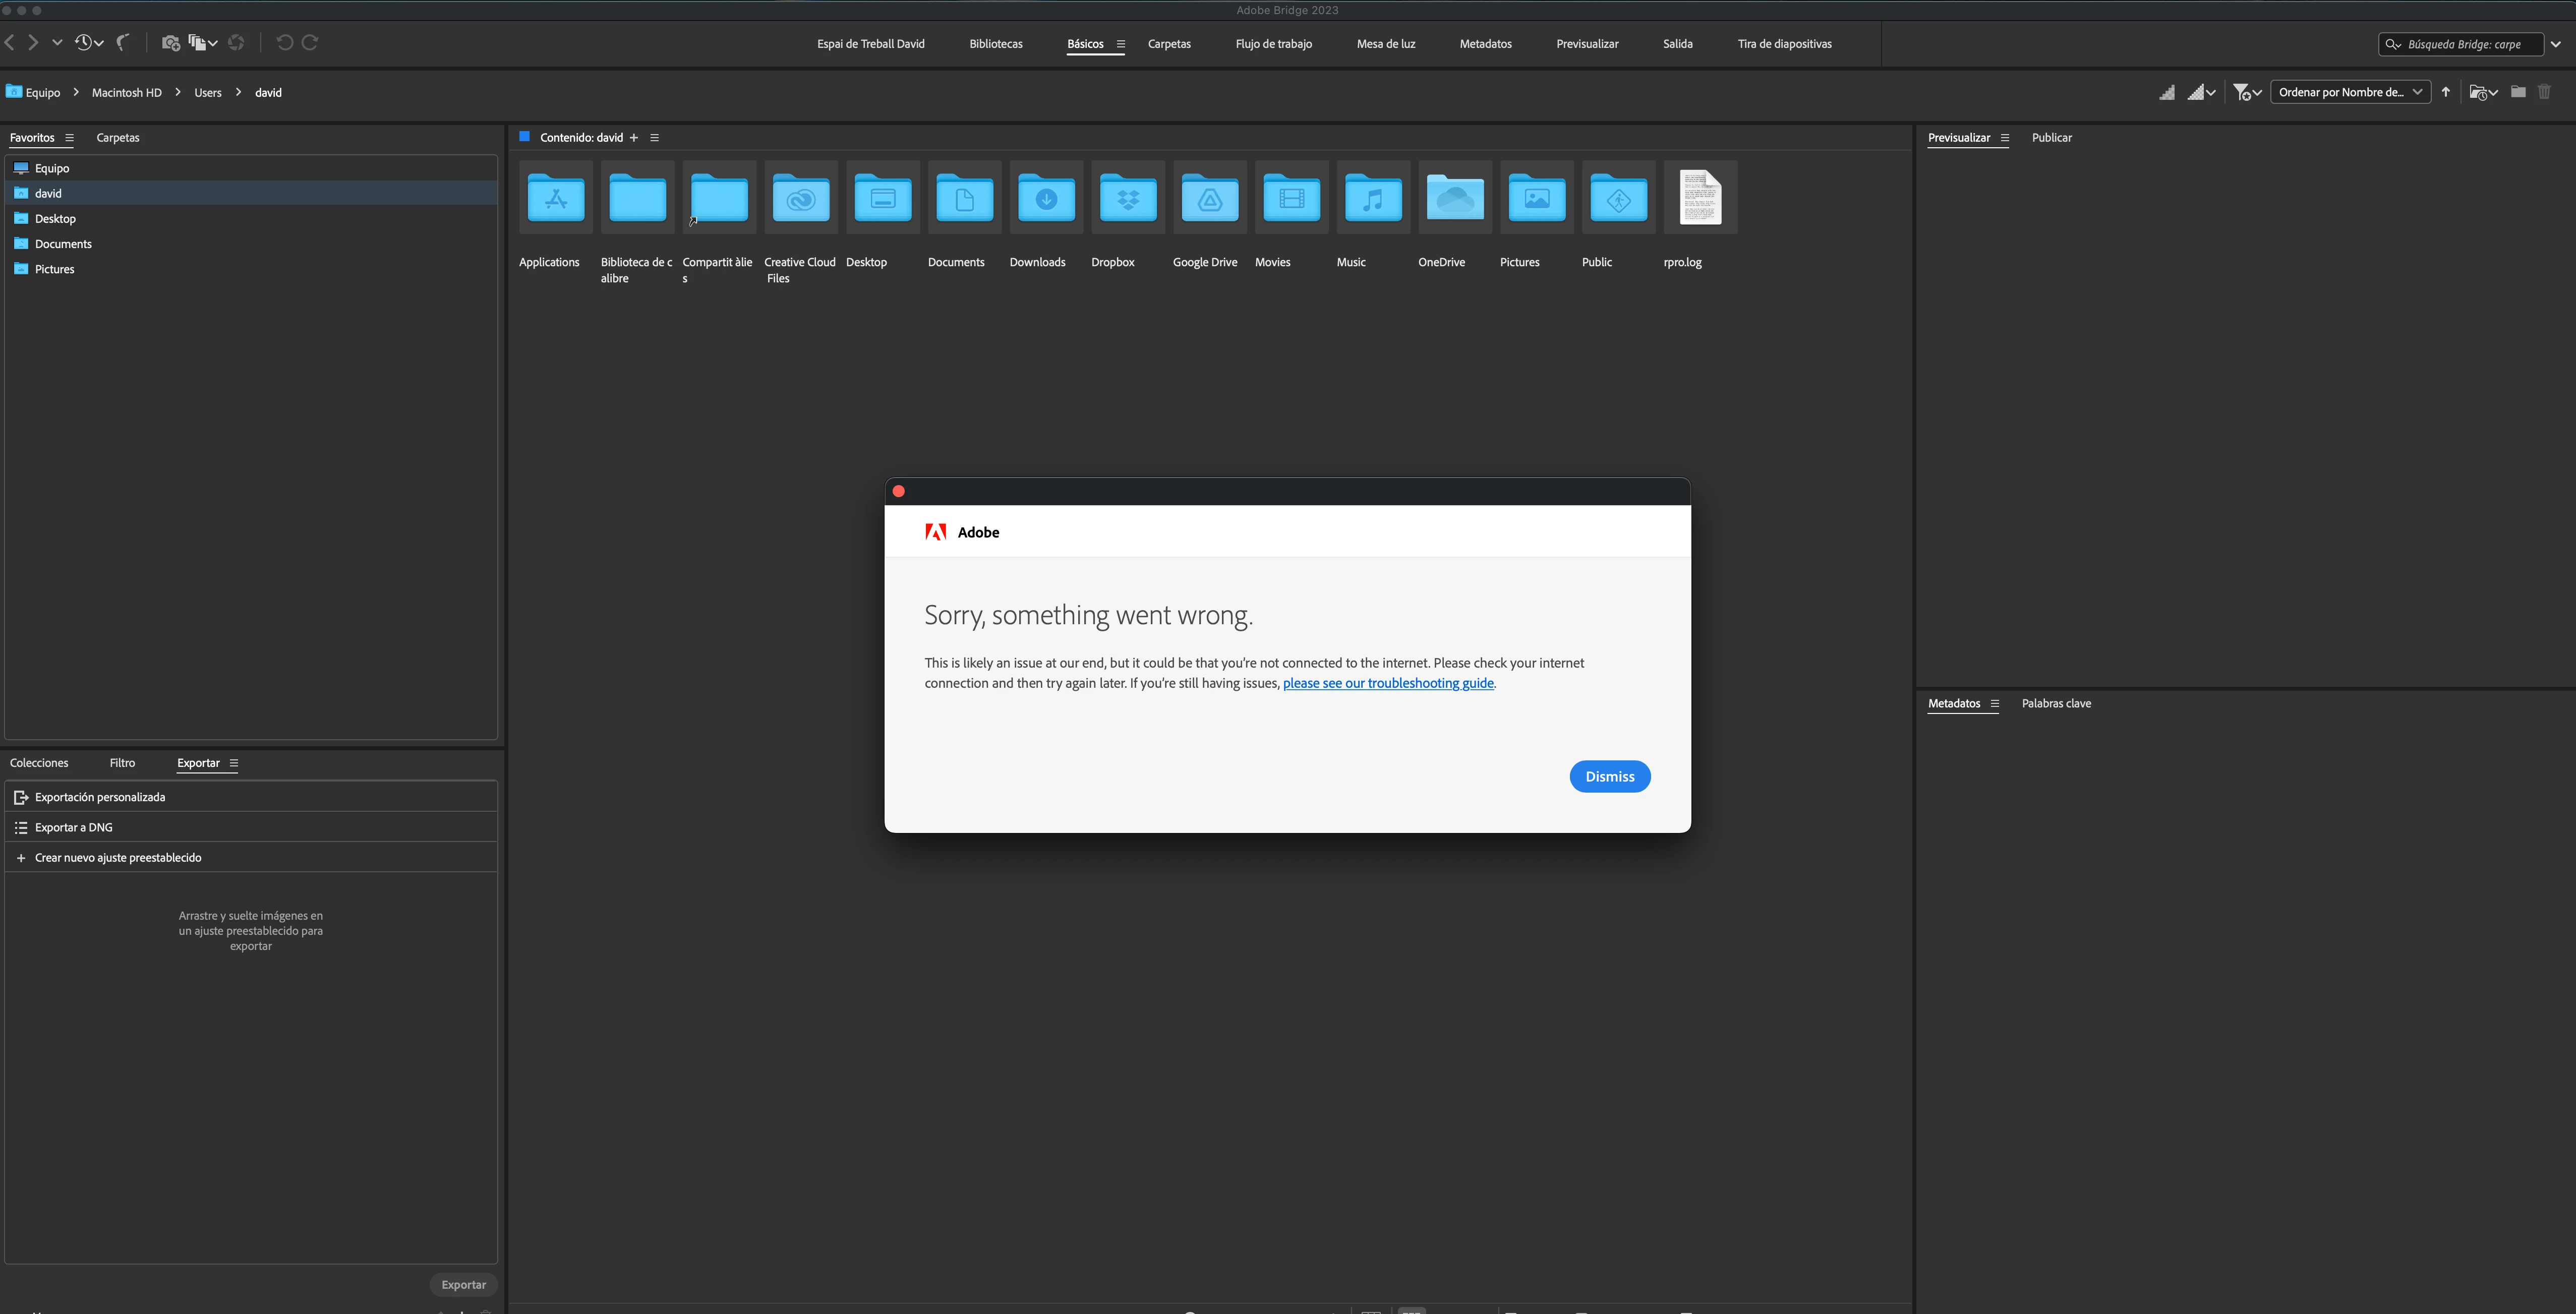Dismiss the Adobe error dialog
Image resolution: width=2576 pixels, height=1314 pixels.
1609,776
